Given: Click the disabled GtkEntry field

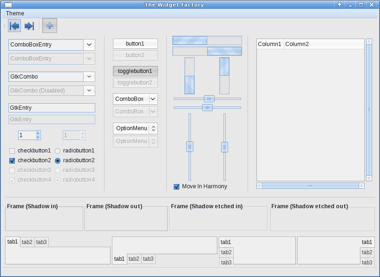Looking at the screenshot, I should [x=52, y=119].
